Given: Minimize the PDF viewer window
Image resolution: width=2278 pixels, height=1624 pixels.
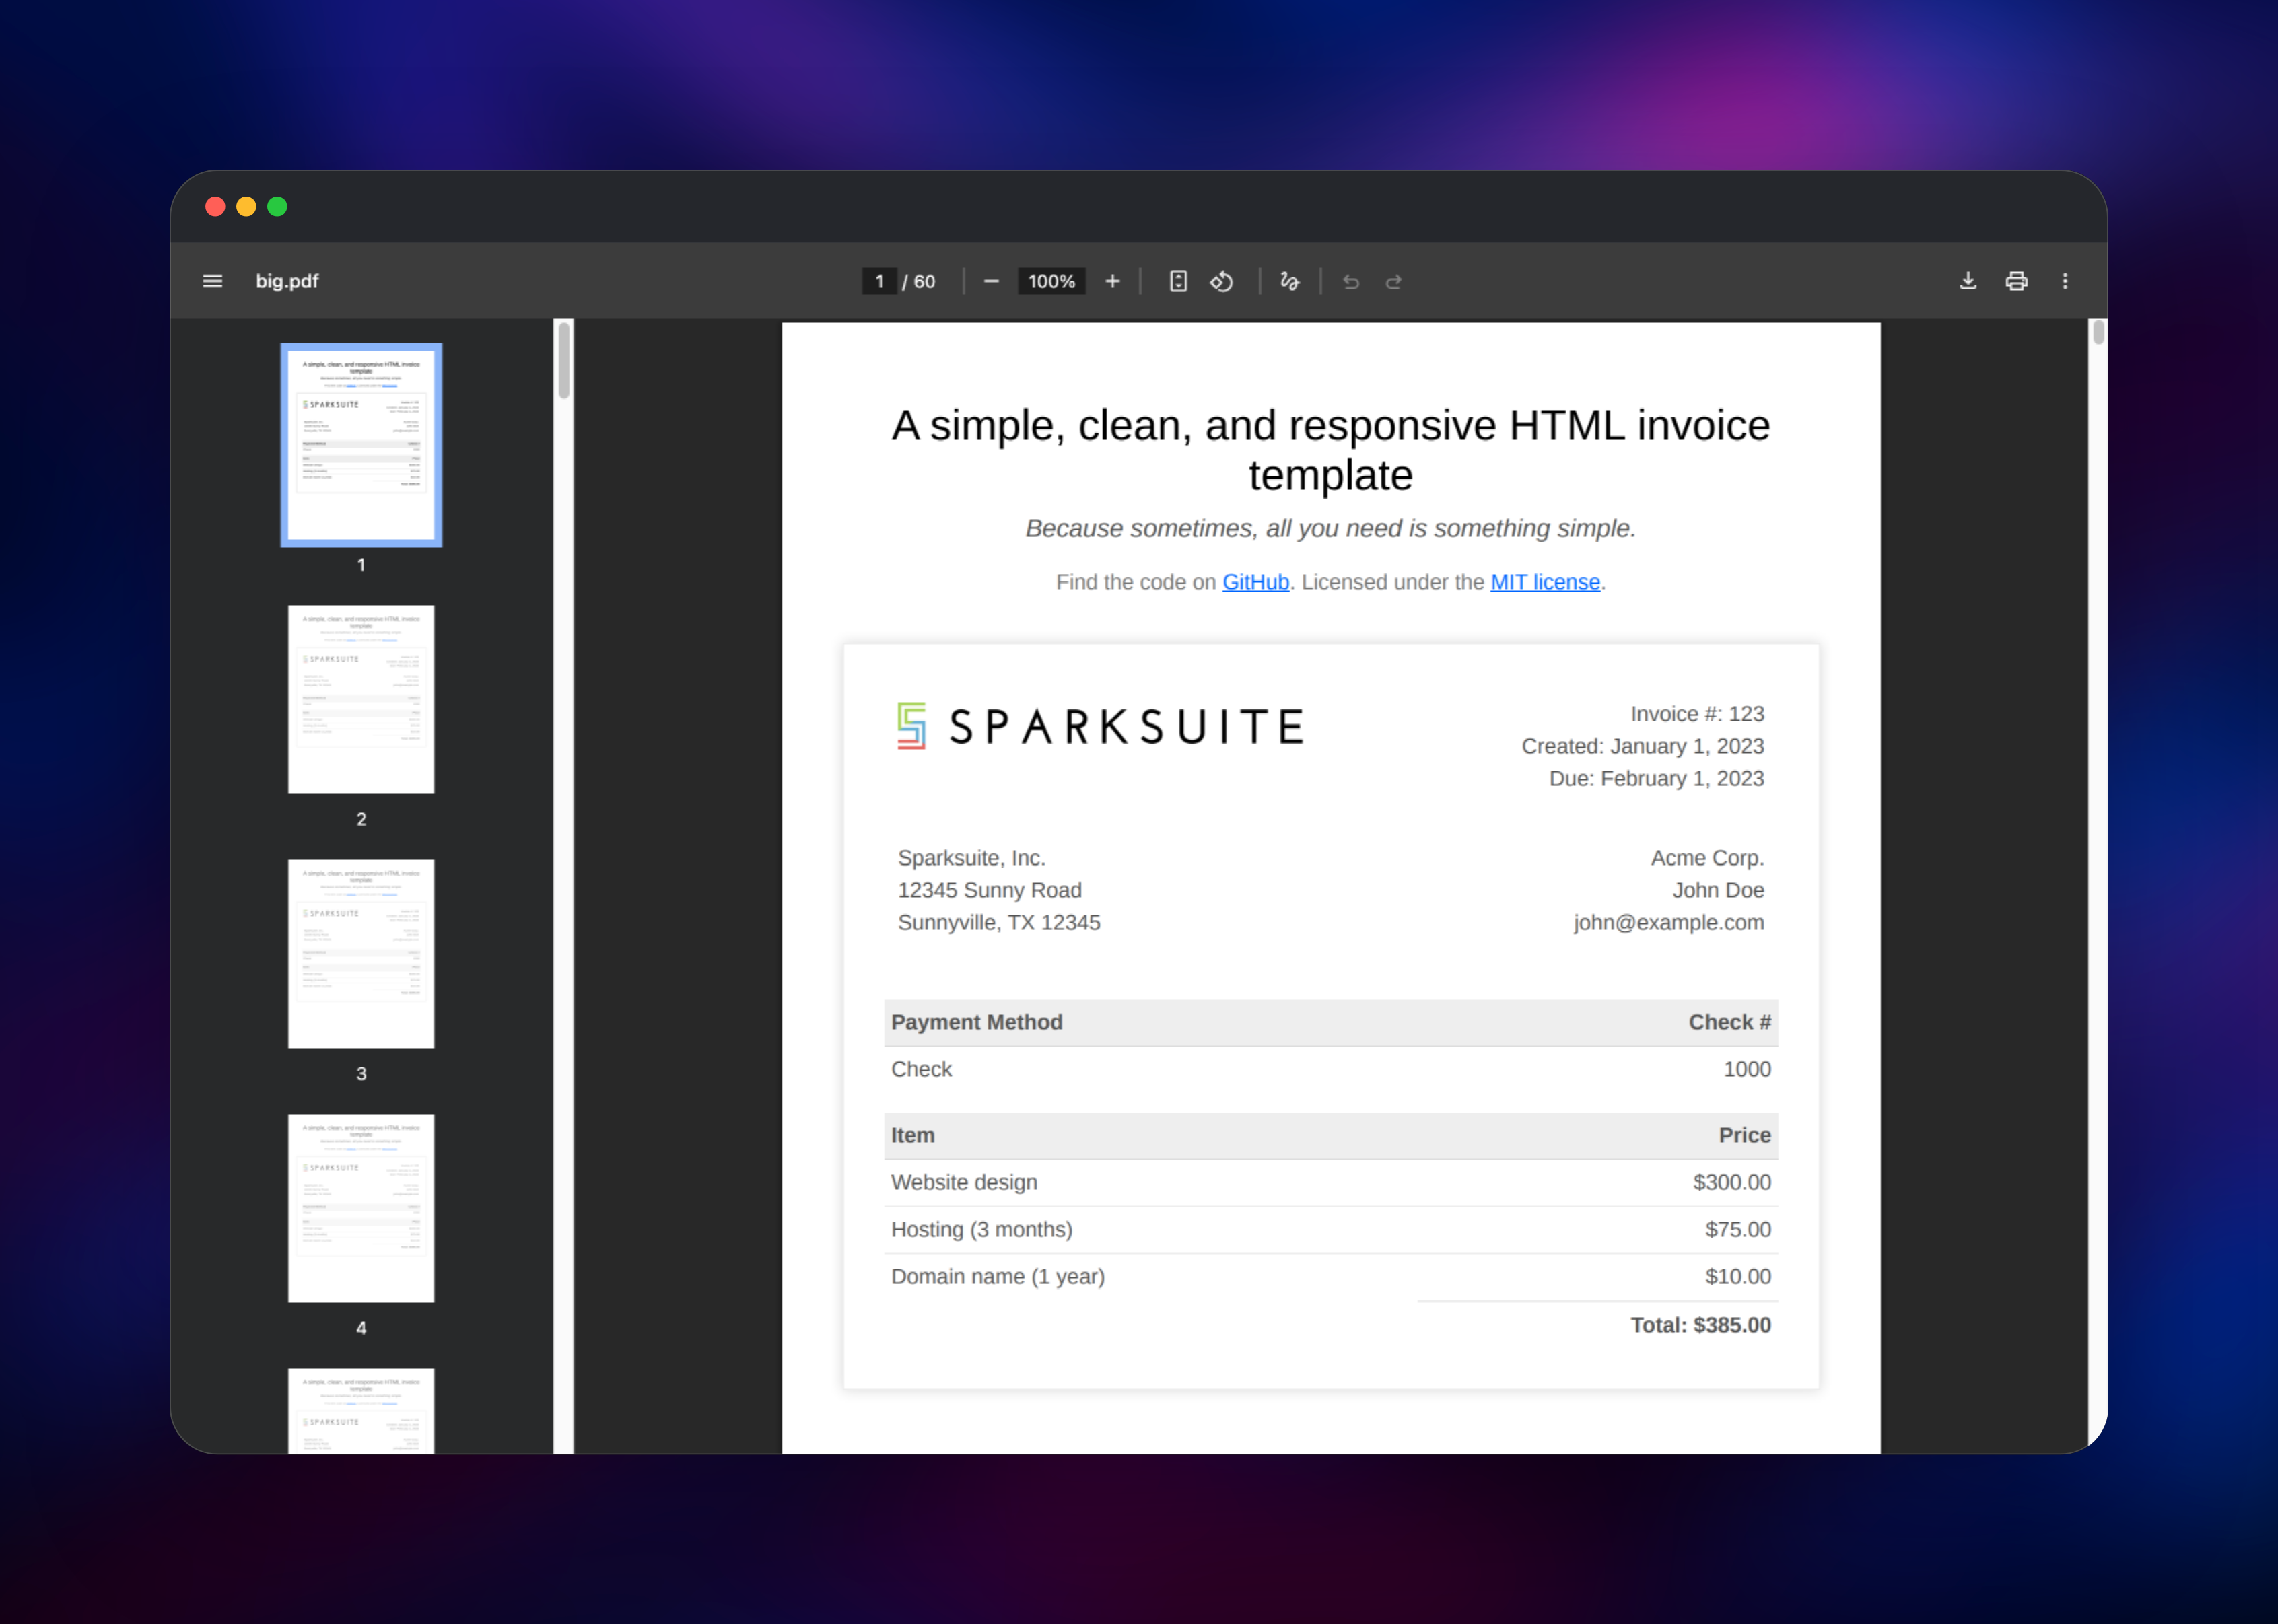Looking at the screenshot, I should 246,206.
